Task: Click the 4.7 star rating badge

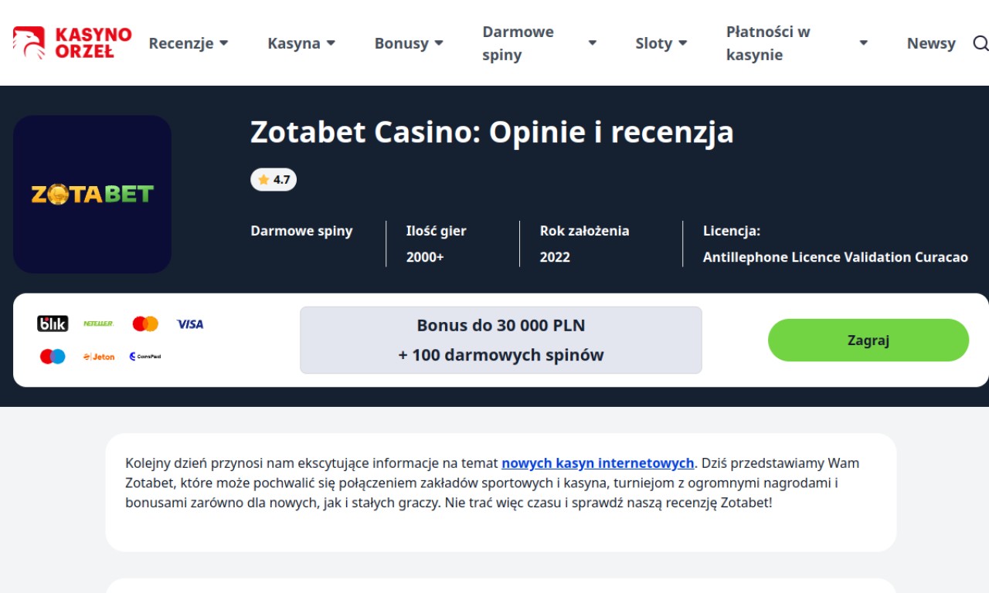Action: 274,180
